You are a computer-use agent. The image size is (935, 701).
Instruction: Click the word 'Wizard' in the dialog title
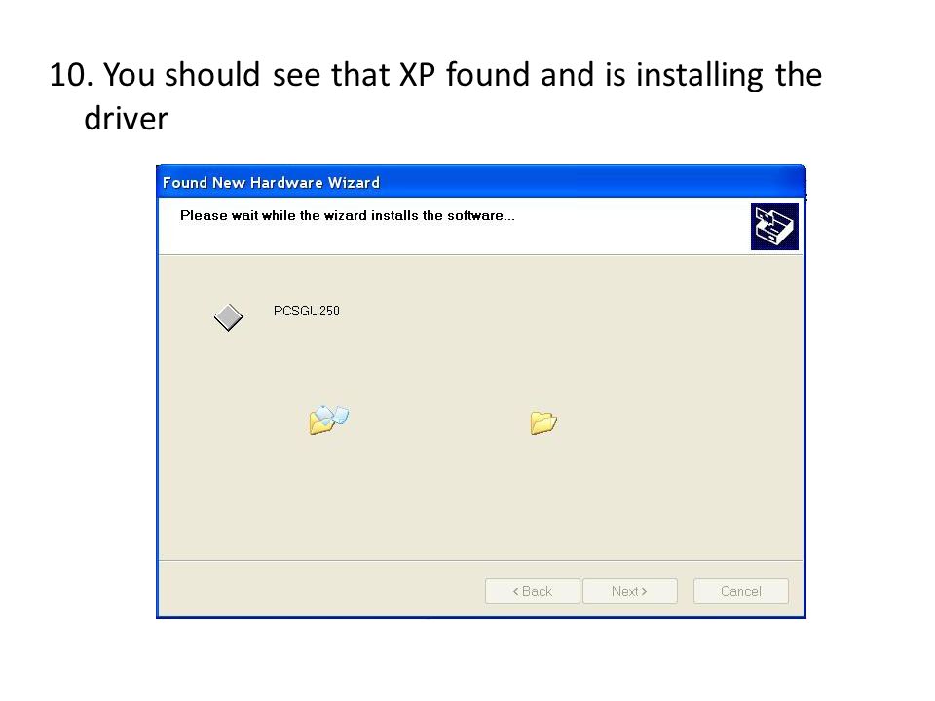pos(354,182)
